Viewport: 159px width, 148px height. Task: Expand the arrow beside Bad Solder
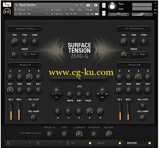(x=16, y=5)
